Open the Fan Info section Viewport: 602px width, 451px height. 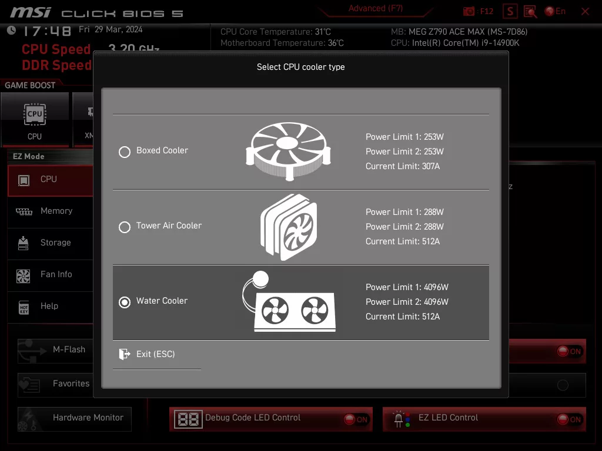[51, 275]
